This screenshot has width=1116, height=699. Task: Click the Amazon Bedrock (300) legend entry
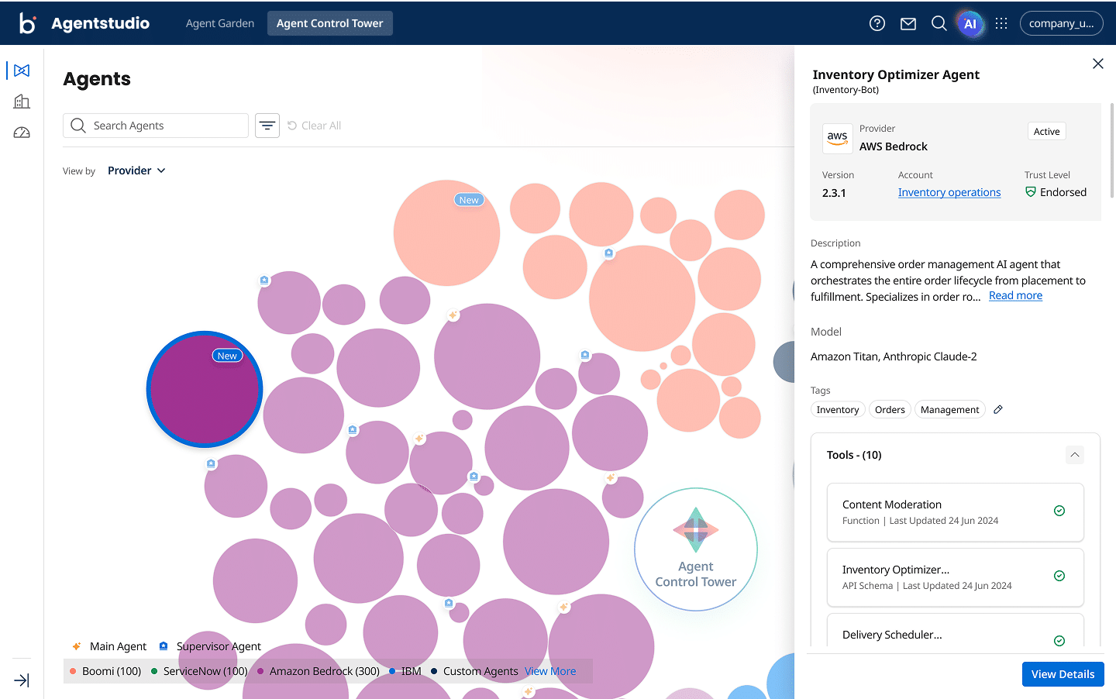pos(319,671)
